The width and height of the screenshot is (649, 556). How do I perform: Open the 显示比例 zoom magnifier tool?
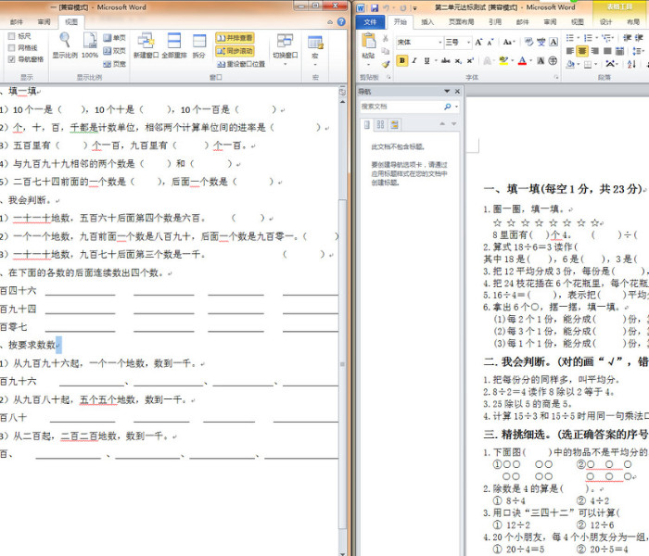[x=65, y=45]
